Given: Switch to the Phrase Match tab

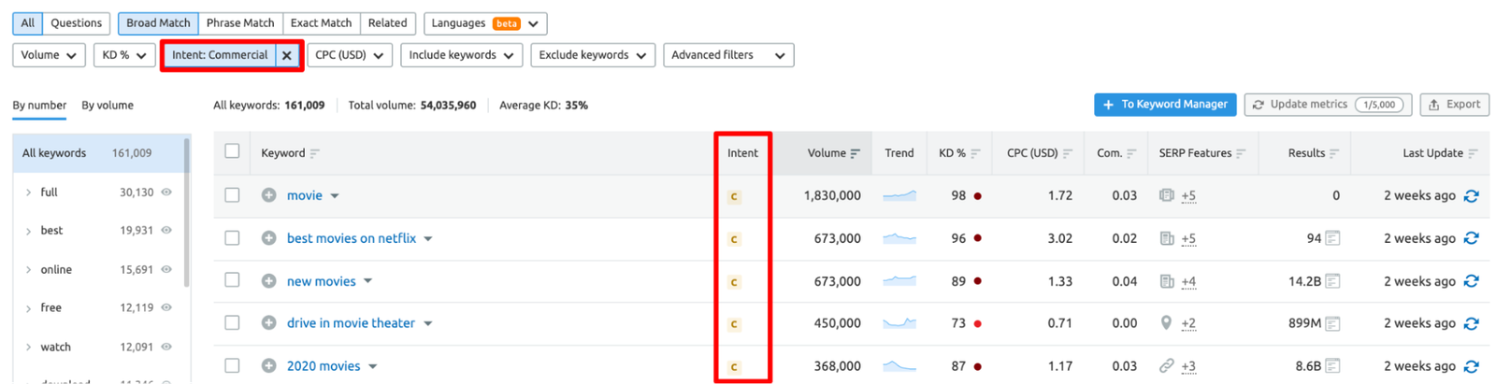Looking at the screenshot, I should 240,23.
